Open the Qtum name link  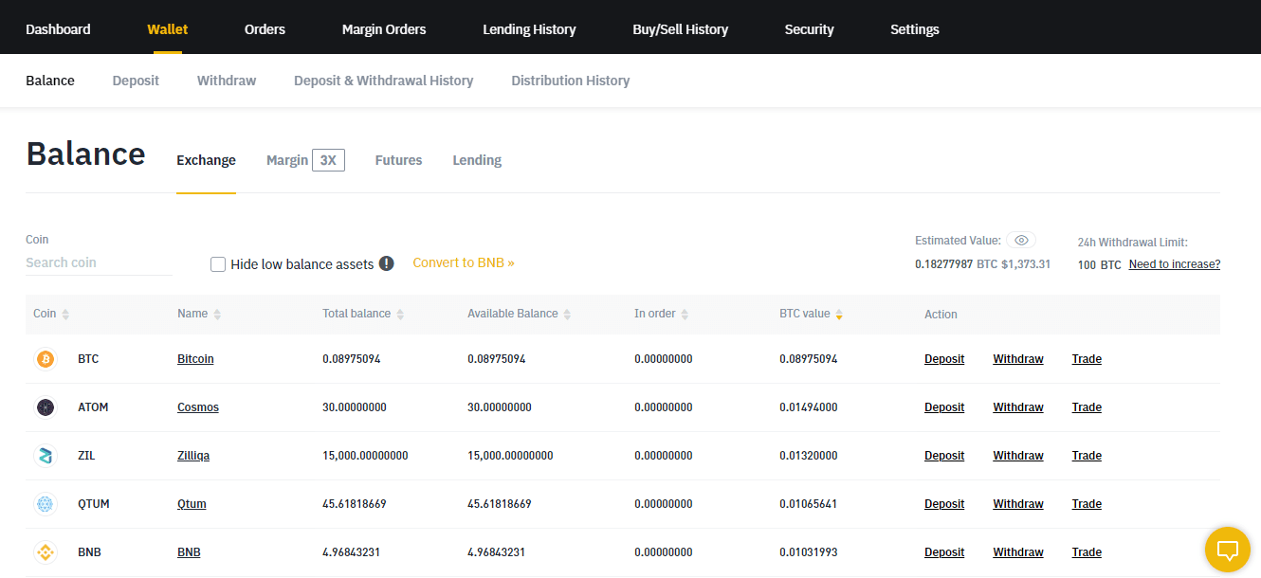[x=192, y=504]
